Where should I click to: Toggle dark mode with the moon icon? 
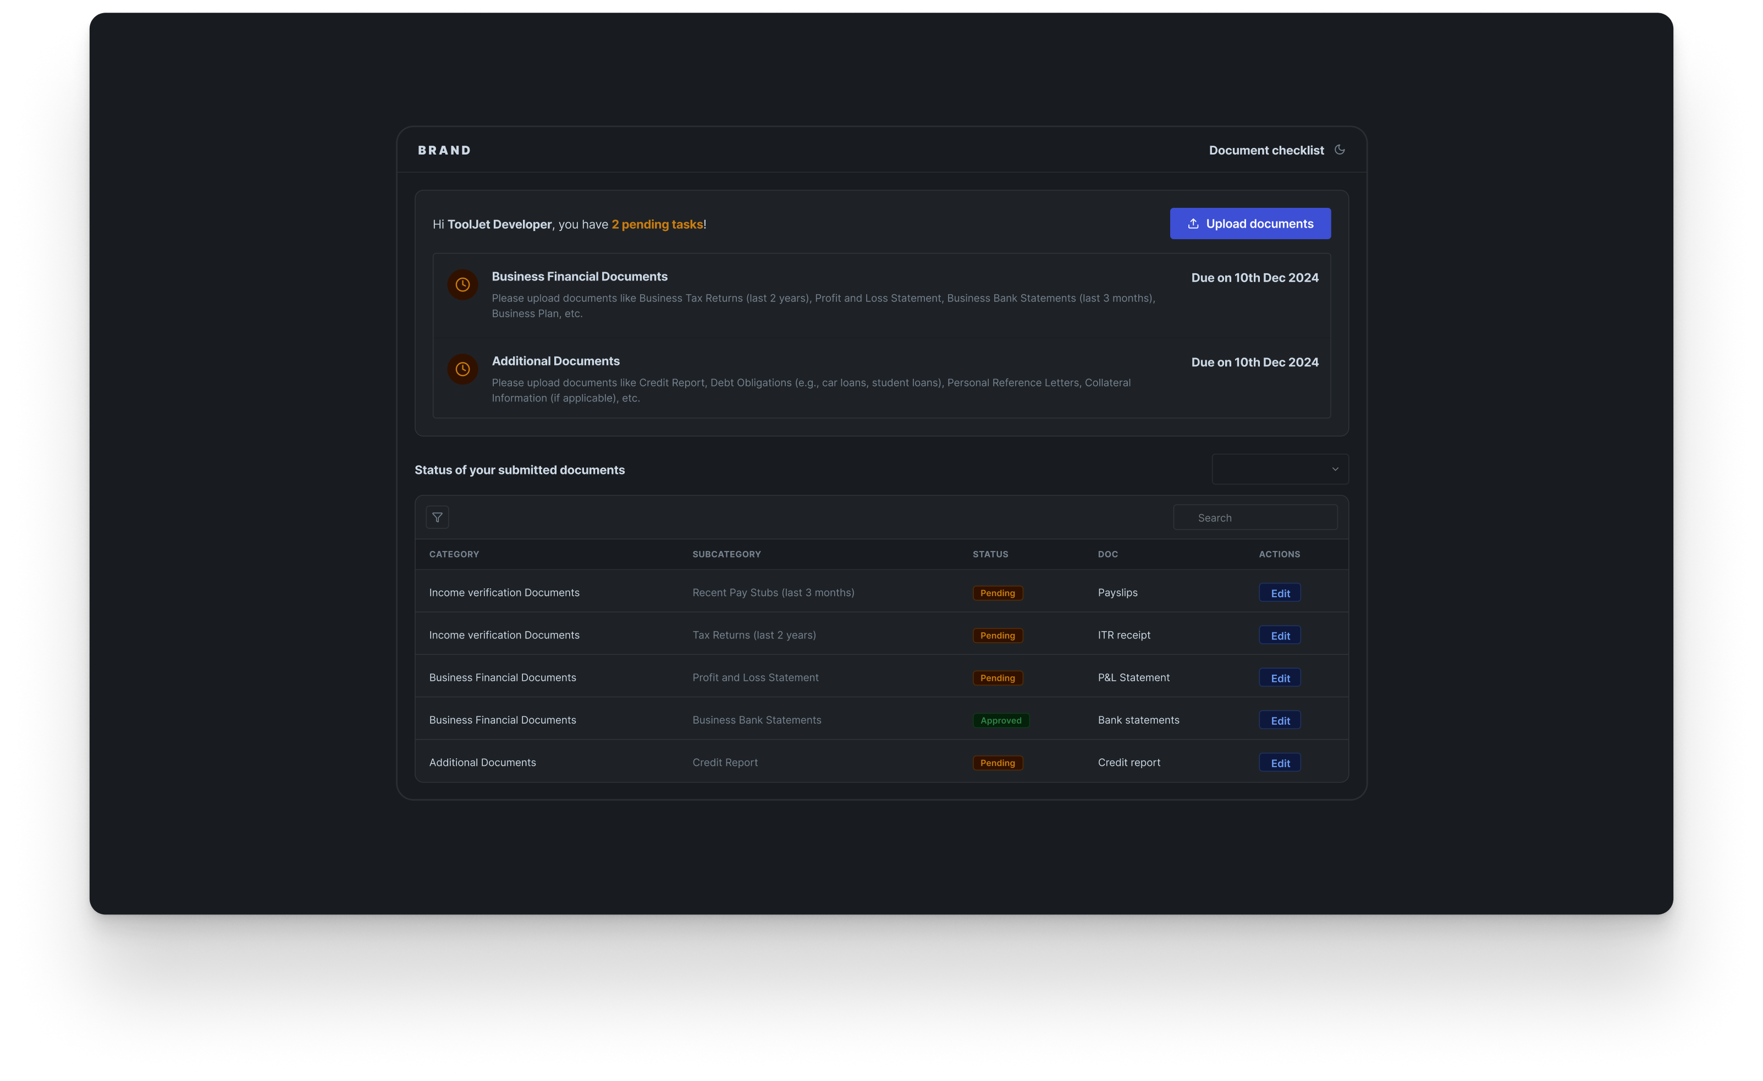pyautogui.click(x=1340, y=150)
